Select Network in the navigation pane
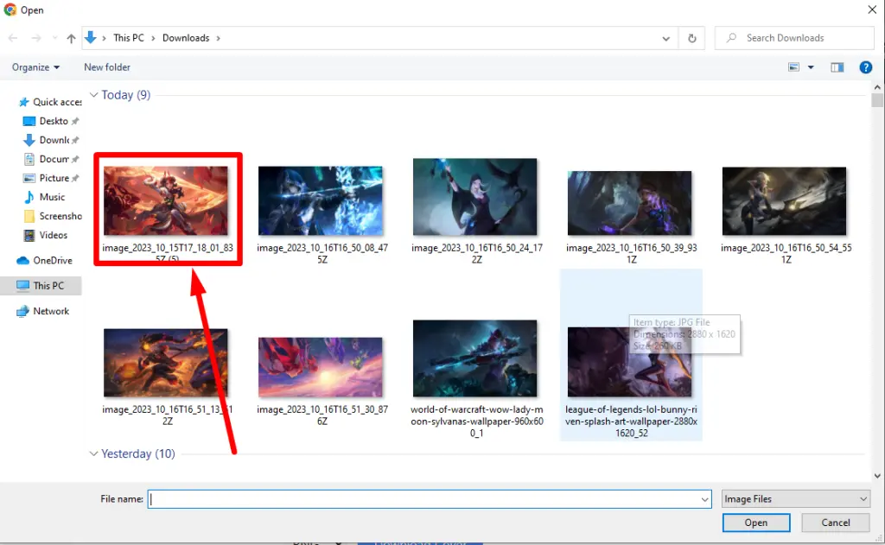Screen dimensions: 885x545 point(43,312)
